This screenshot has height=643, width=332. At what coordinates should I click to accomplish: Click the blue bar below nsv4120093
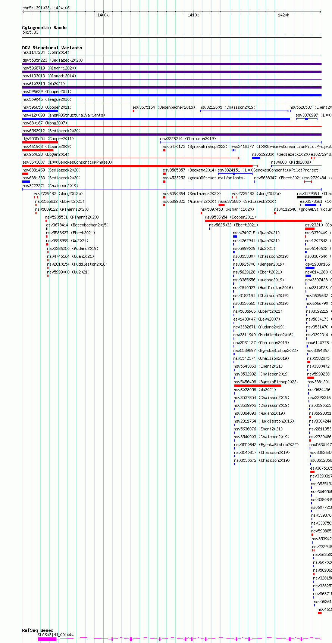(x=156, y=119)
